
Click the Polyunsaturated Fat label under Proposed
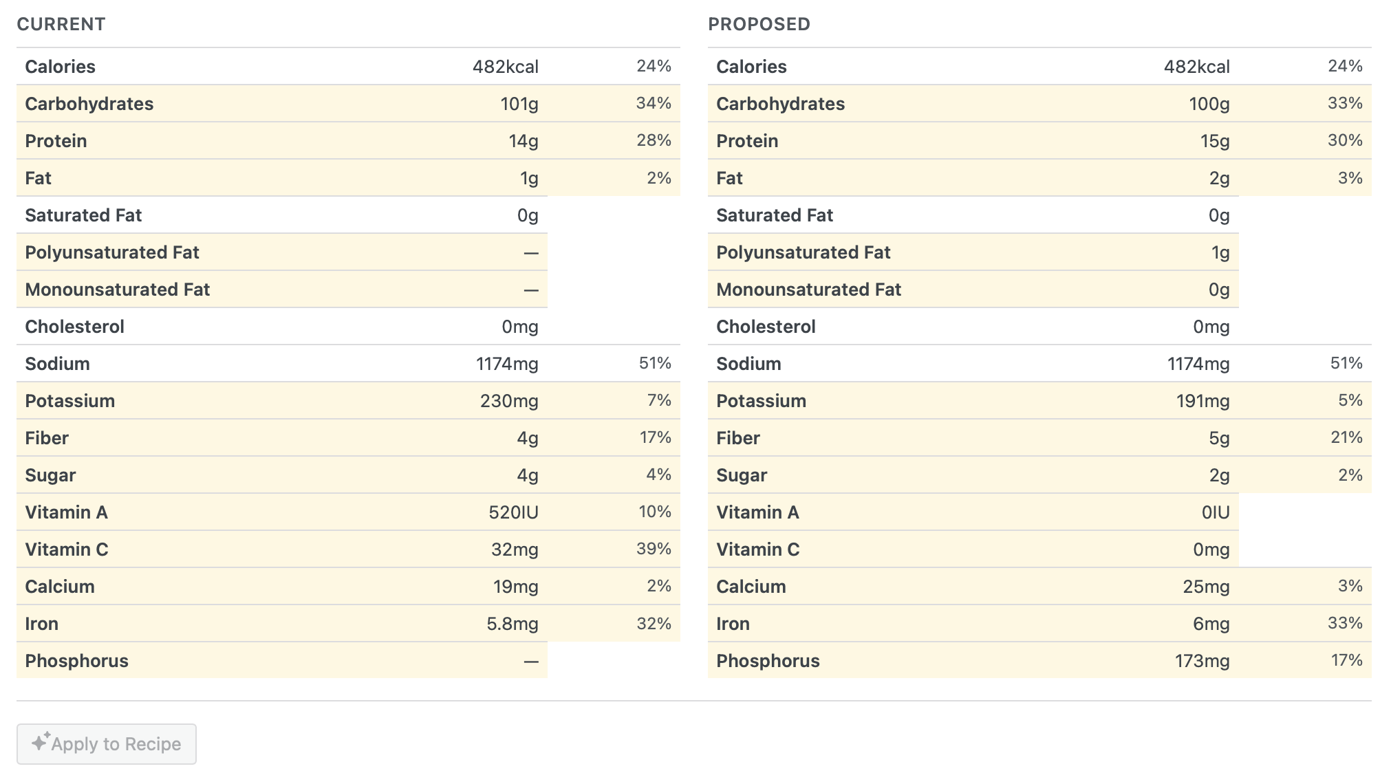coord(803,252)
